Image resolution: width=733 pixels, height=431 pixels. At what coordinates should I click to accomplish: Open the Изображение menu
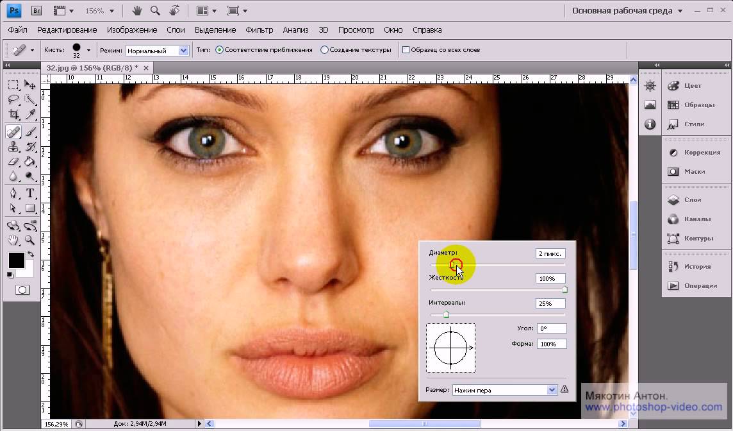click(x=132, y=30)
